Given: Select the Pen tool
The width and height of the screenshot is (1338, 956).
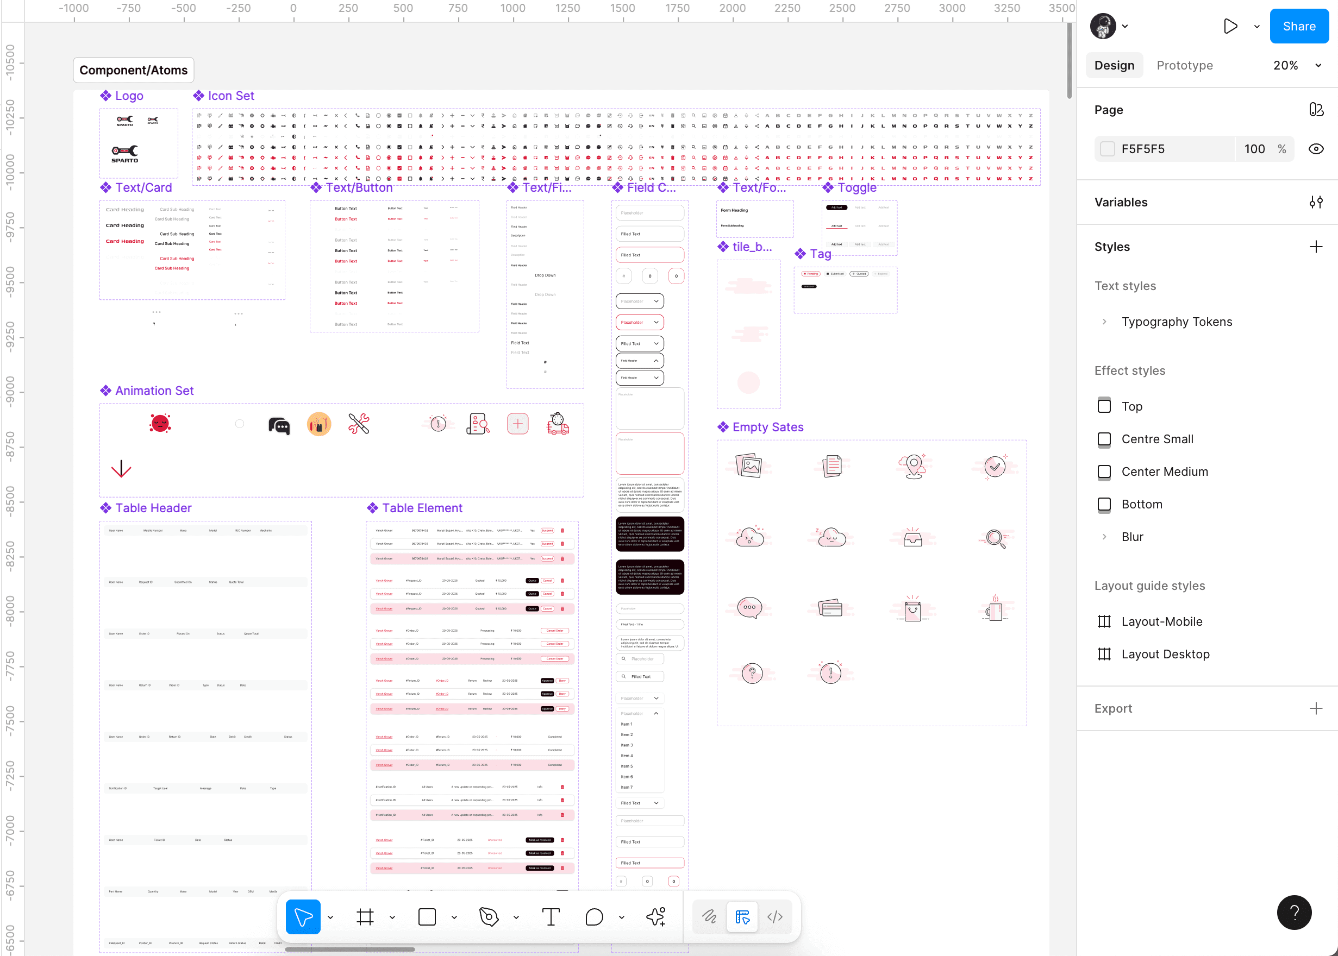Looking at the screenshot, I should 489,916.
